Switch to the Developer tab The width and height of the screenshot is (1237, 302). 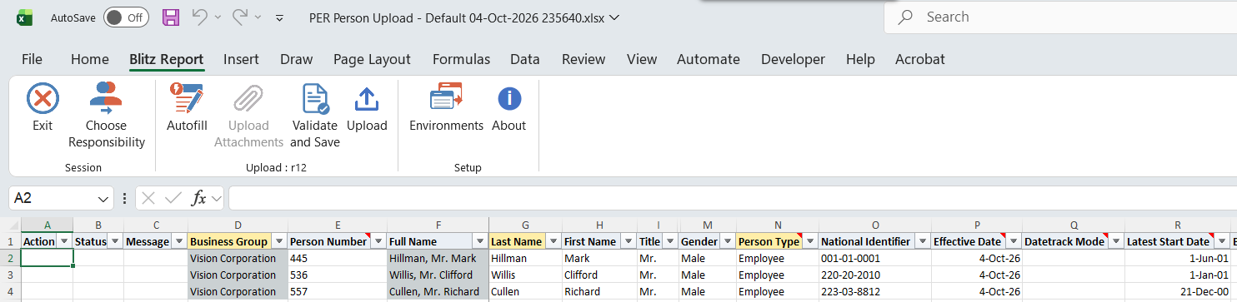click(x=793, y=59)
